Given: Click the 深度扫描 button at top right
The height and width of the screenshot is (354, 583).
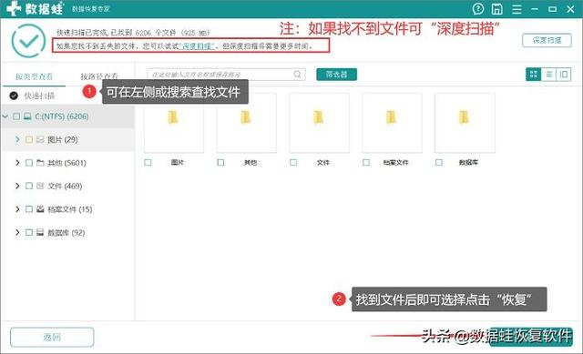Looking at the screenshot, I should [547, 40].
